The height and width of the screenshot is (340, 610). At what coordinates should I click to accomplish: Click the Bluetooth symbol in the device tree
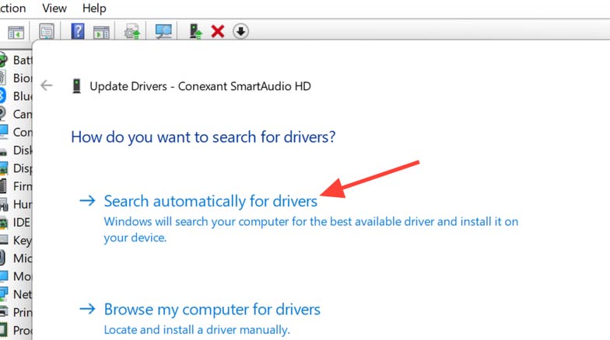tap(3, 96)
